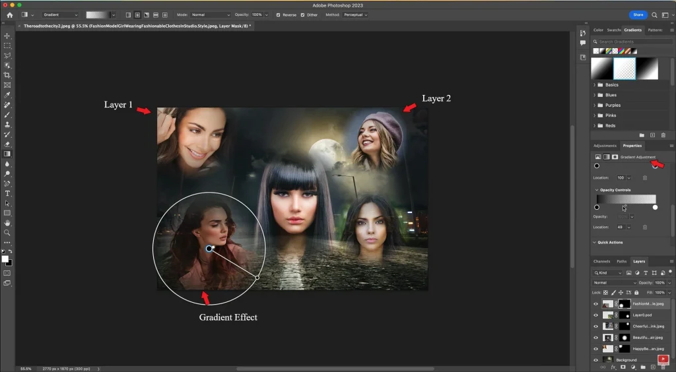The height and width of the screenshot is (372, 676).
Task: Select the Rectangle shape tool
Action: tap(7, 213)
